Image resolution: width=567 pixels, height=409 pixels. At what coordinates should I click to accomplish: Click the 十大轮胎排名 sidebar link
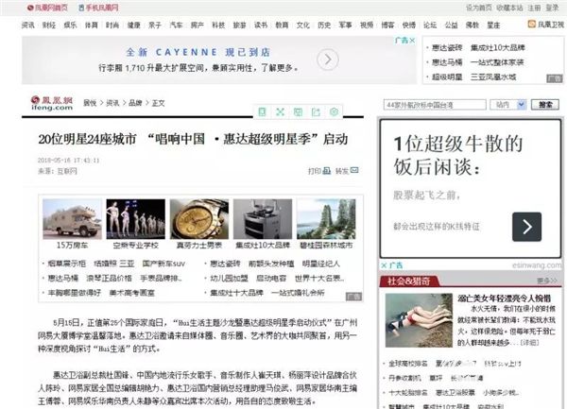(x=408, y=392)
